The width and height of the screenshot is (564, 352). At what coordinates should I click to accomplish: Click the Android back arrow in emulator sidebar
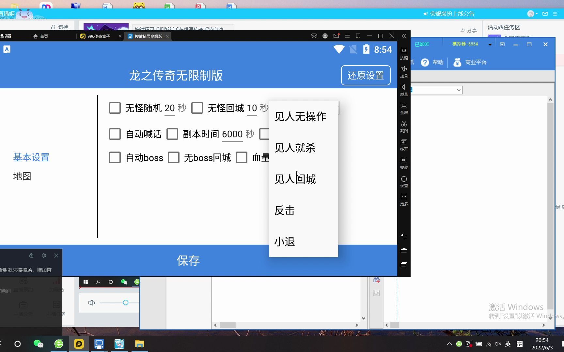click(x=404, y=236)
